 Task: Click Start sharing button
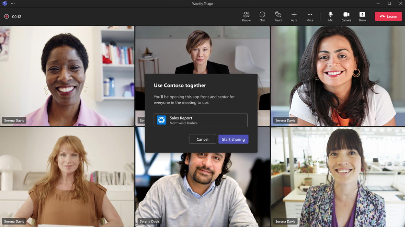point(233,139)
